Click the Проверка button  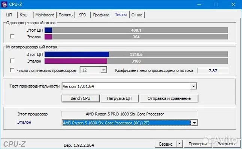coord(198,144)
